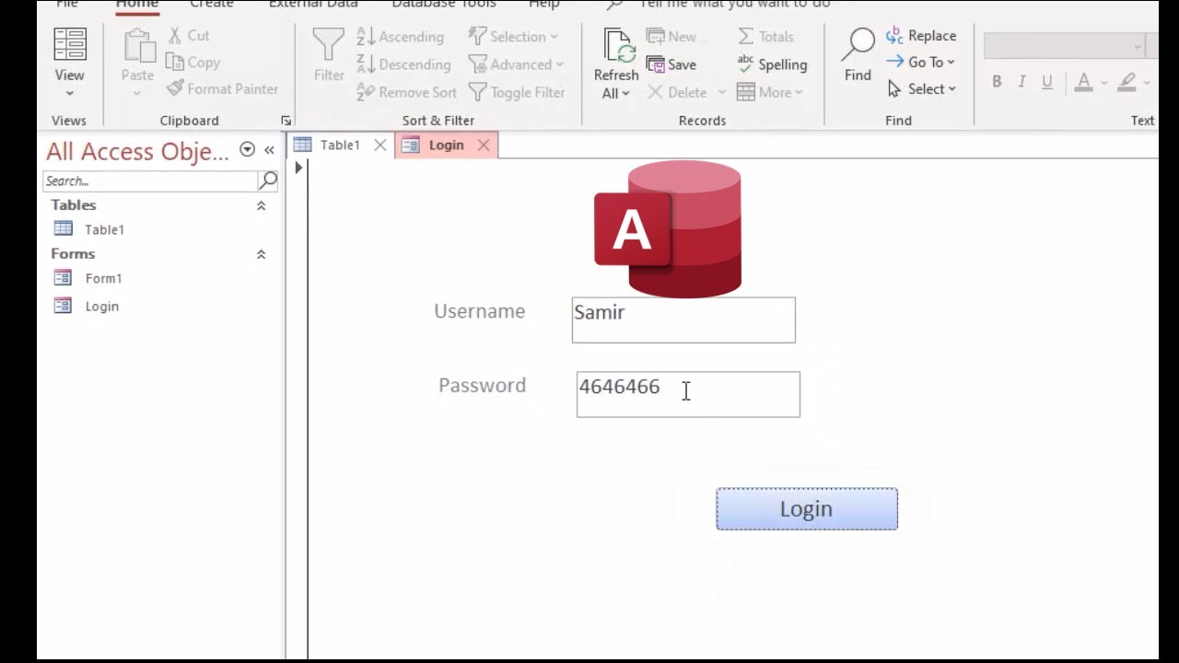This screenshot has height=663, width=1179.
Task: Open the font color dropdown arrow
Action: tap(1103, 83)
